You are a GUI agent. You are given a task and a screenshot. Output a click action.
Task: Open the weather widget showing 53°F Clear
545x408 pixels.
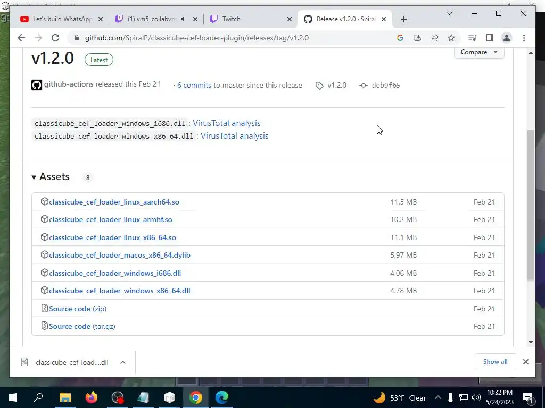[400, 397]
